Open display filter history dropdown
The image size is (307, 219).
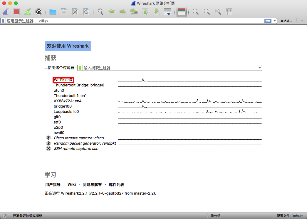(275, 21)
